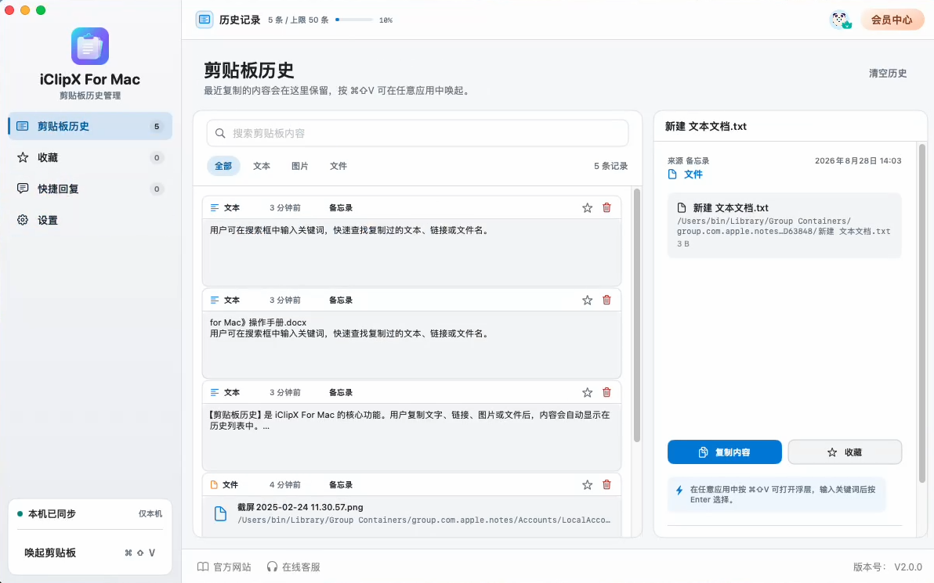Star the 截屏 2025-02-24 file record
Screen dimensions: 934x583
[x=588, y=485]
